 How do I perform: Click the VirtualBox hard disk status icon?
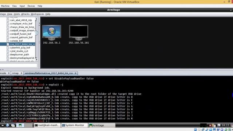pos(196,130)
